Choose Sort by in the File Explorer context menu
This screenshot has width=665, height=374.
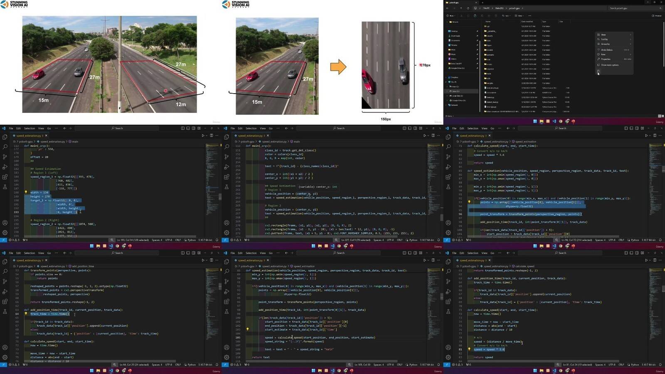point(614,39)
